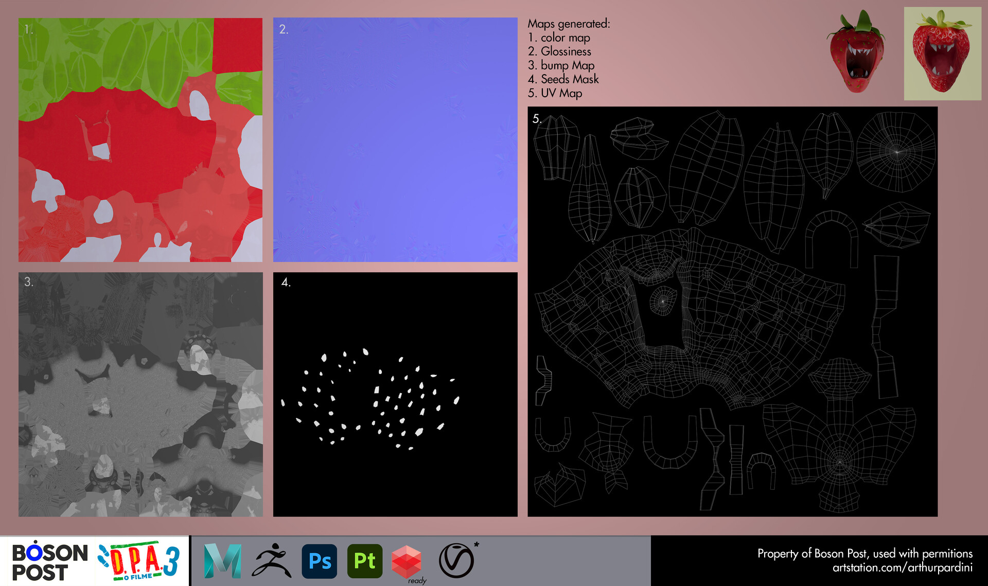The image size is (988, 586).
Task: Click the Maya logo icon
Action: (x=222, y=561)
